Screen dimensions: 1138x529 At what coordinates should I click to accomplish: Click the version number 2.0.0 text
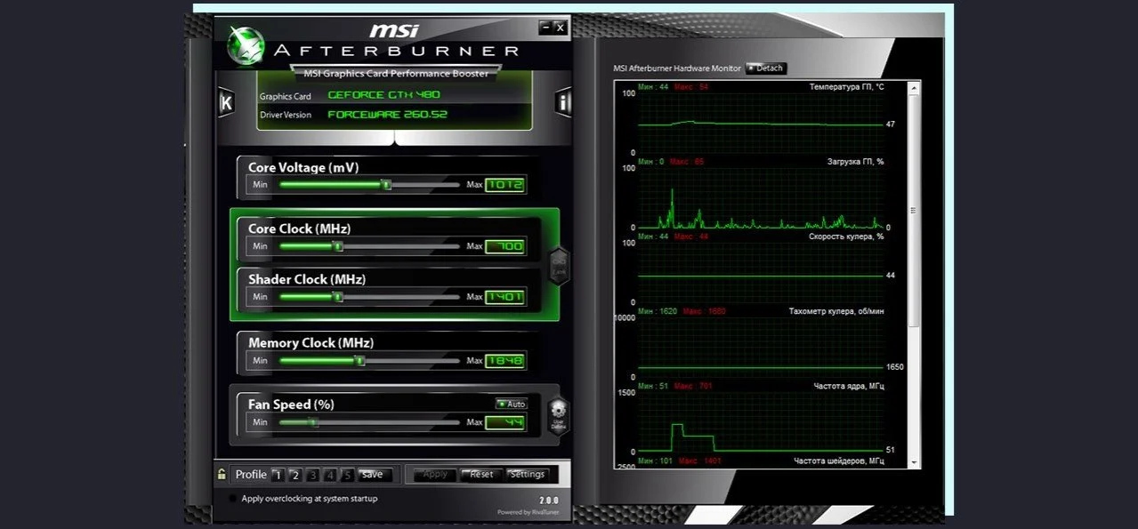549,501
